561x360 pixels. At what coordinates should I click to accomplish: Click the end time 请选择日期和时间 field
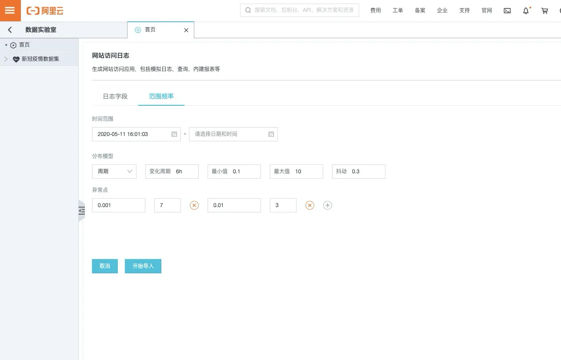tap(233, 134)
